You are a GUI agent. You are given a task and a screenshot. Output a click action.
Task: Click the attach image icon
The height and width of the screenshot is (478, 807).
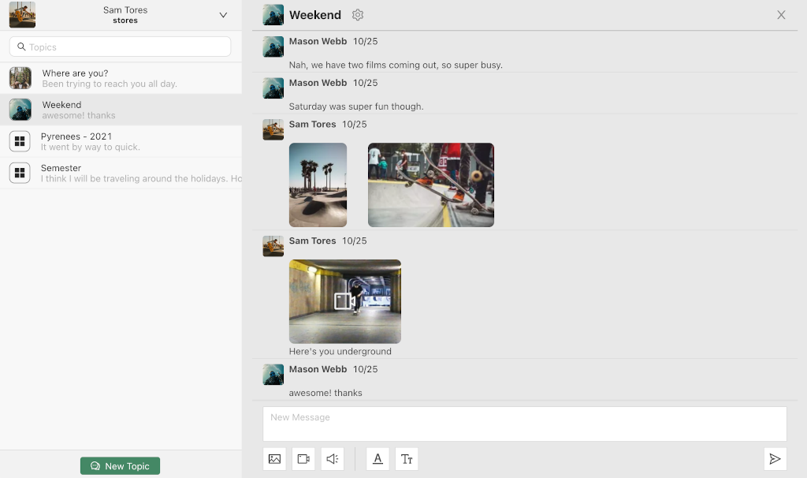[274, 459]
